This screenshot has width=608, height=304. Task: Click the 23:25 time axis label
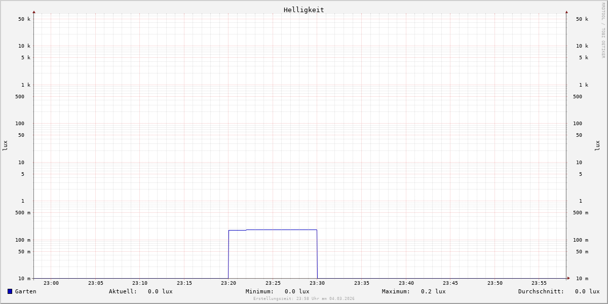pos(273,283)
